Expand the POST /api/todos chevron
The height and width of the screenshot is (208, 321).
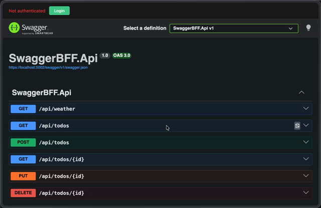[306, 142]
